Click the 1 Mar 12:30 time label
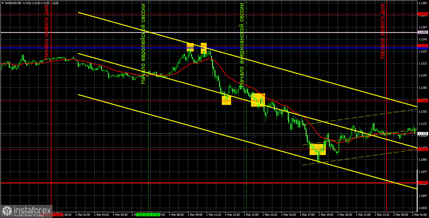The height and width of the screenshot is (218, 429). pyautogui.click(x=233, y=215)
